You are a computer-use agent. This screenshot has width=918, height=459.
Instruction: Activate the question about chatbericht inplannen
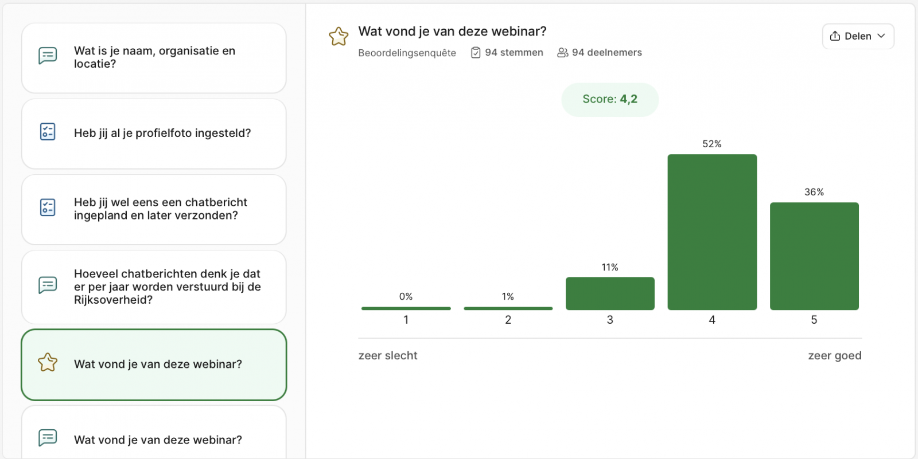154,210
